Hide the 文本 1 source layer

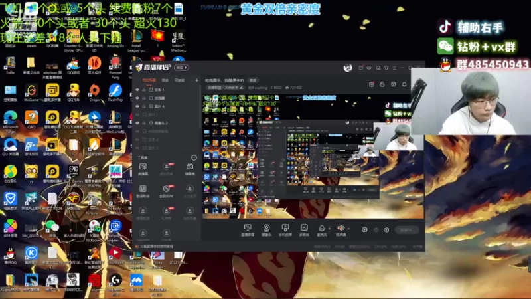[137, 90]
